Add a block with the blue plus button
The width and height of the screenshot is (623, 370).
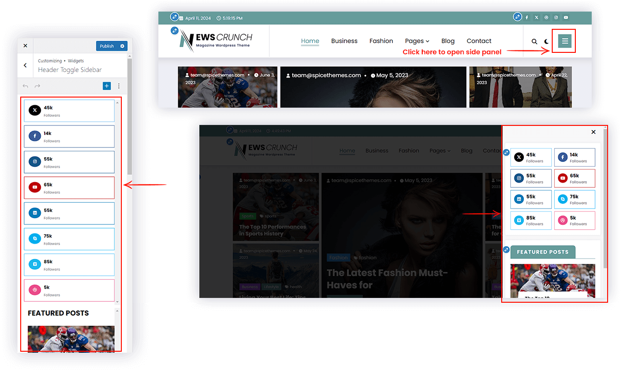pyautogui.click(x=107, y=86)
